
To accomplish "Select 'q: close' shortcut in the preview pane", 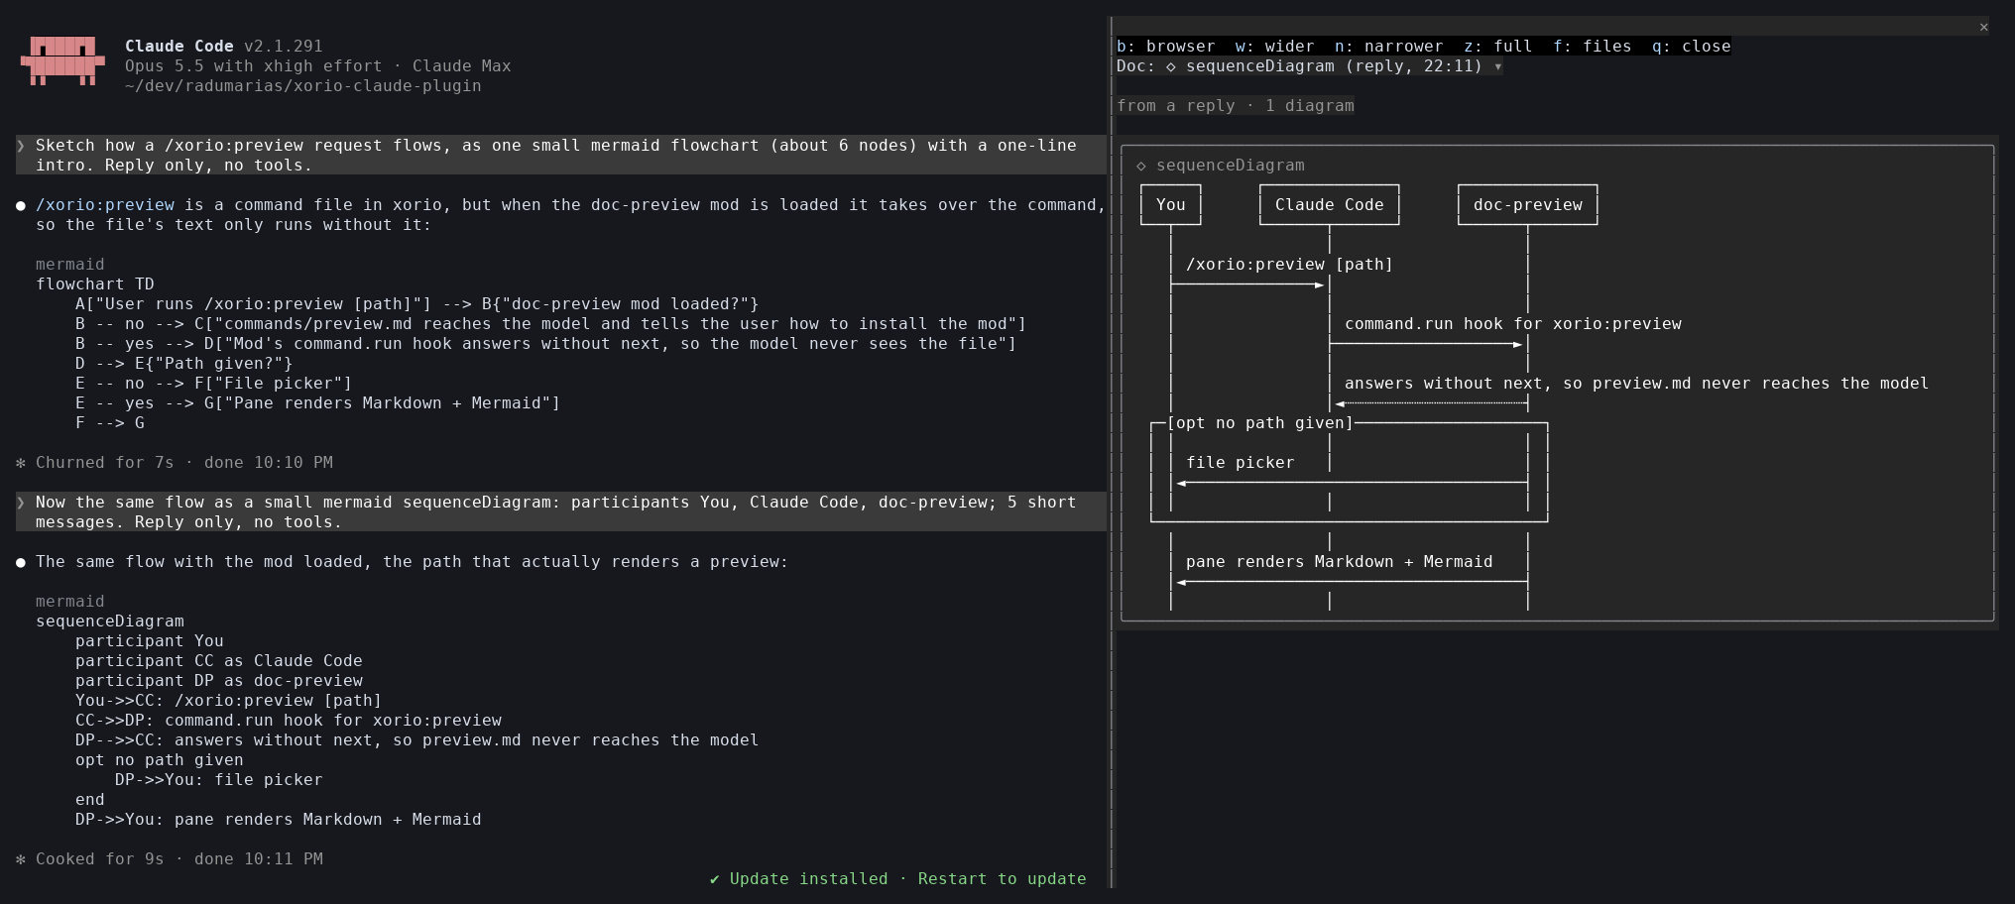I will (x=1691, y=47).
